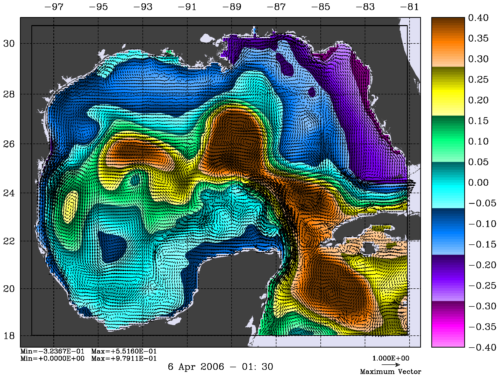The height and width of the screenshot is (375, 501).
Task: Click the Max=+5.5160E-01 text
Action: click(x=124, y=351)
